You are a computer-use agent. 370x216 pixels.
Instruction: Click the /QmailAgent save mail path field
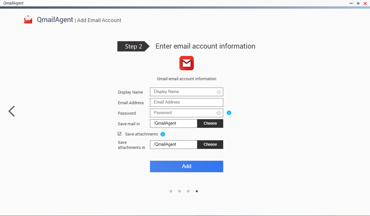pos(174,123)
